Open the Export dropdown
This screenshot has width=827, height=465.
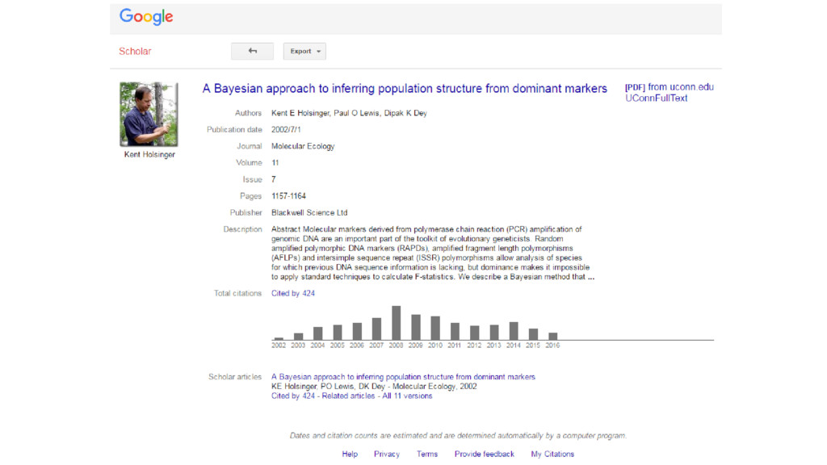coord(305,51)
